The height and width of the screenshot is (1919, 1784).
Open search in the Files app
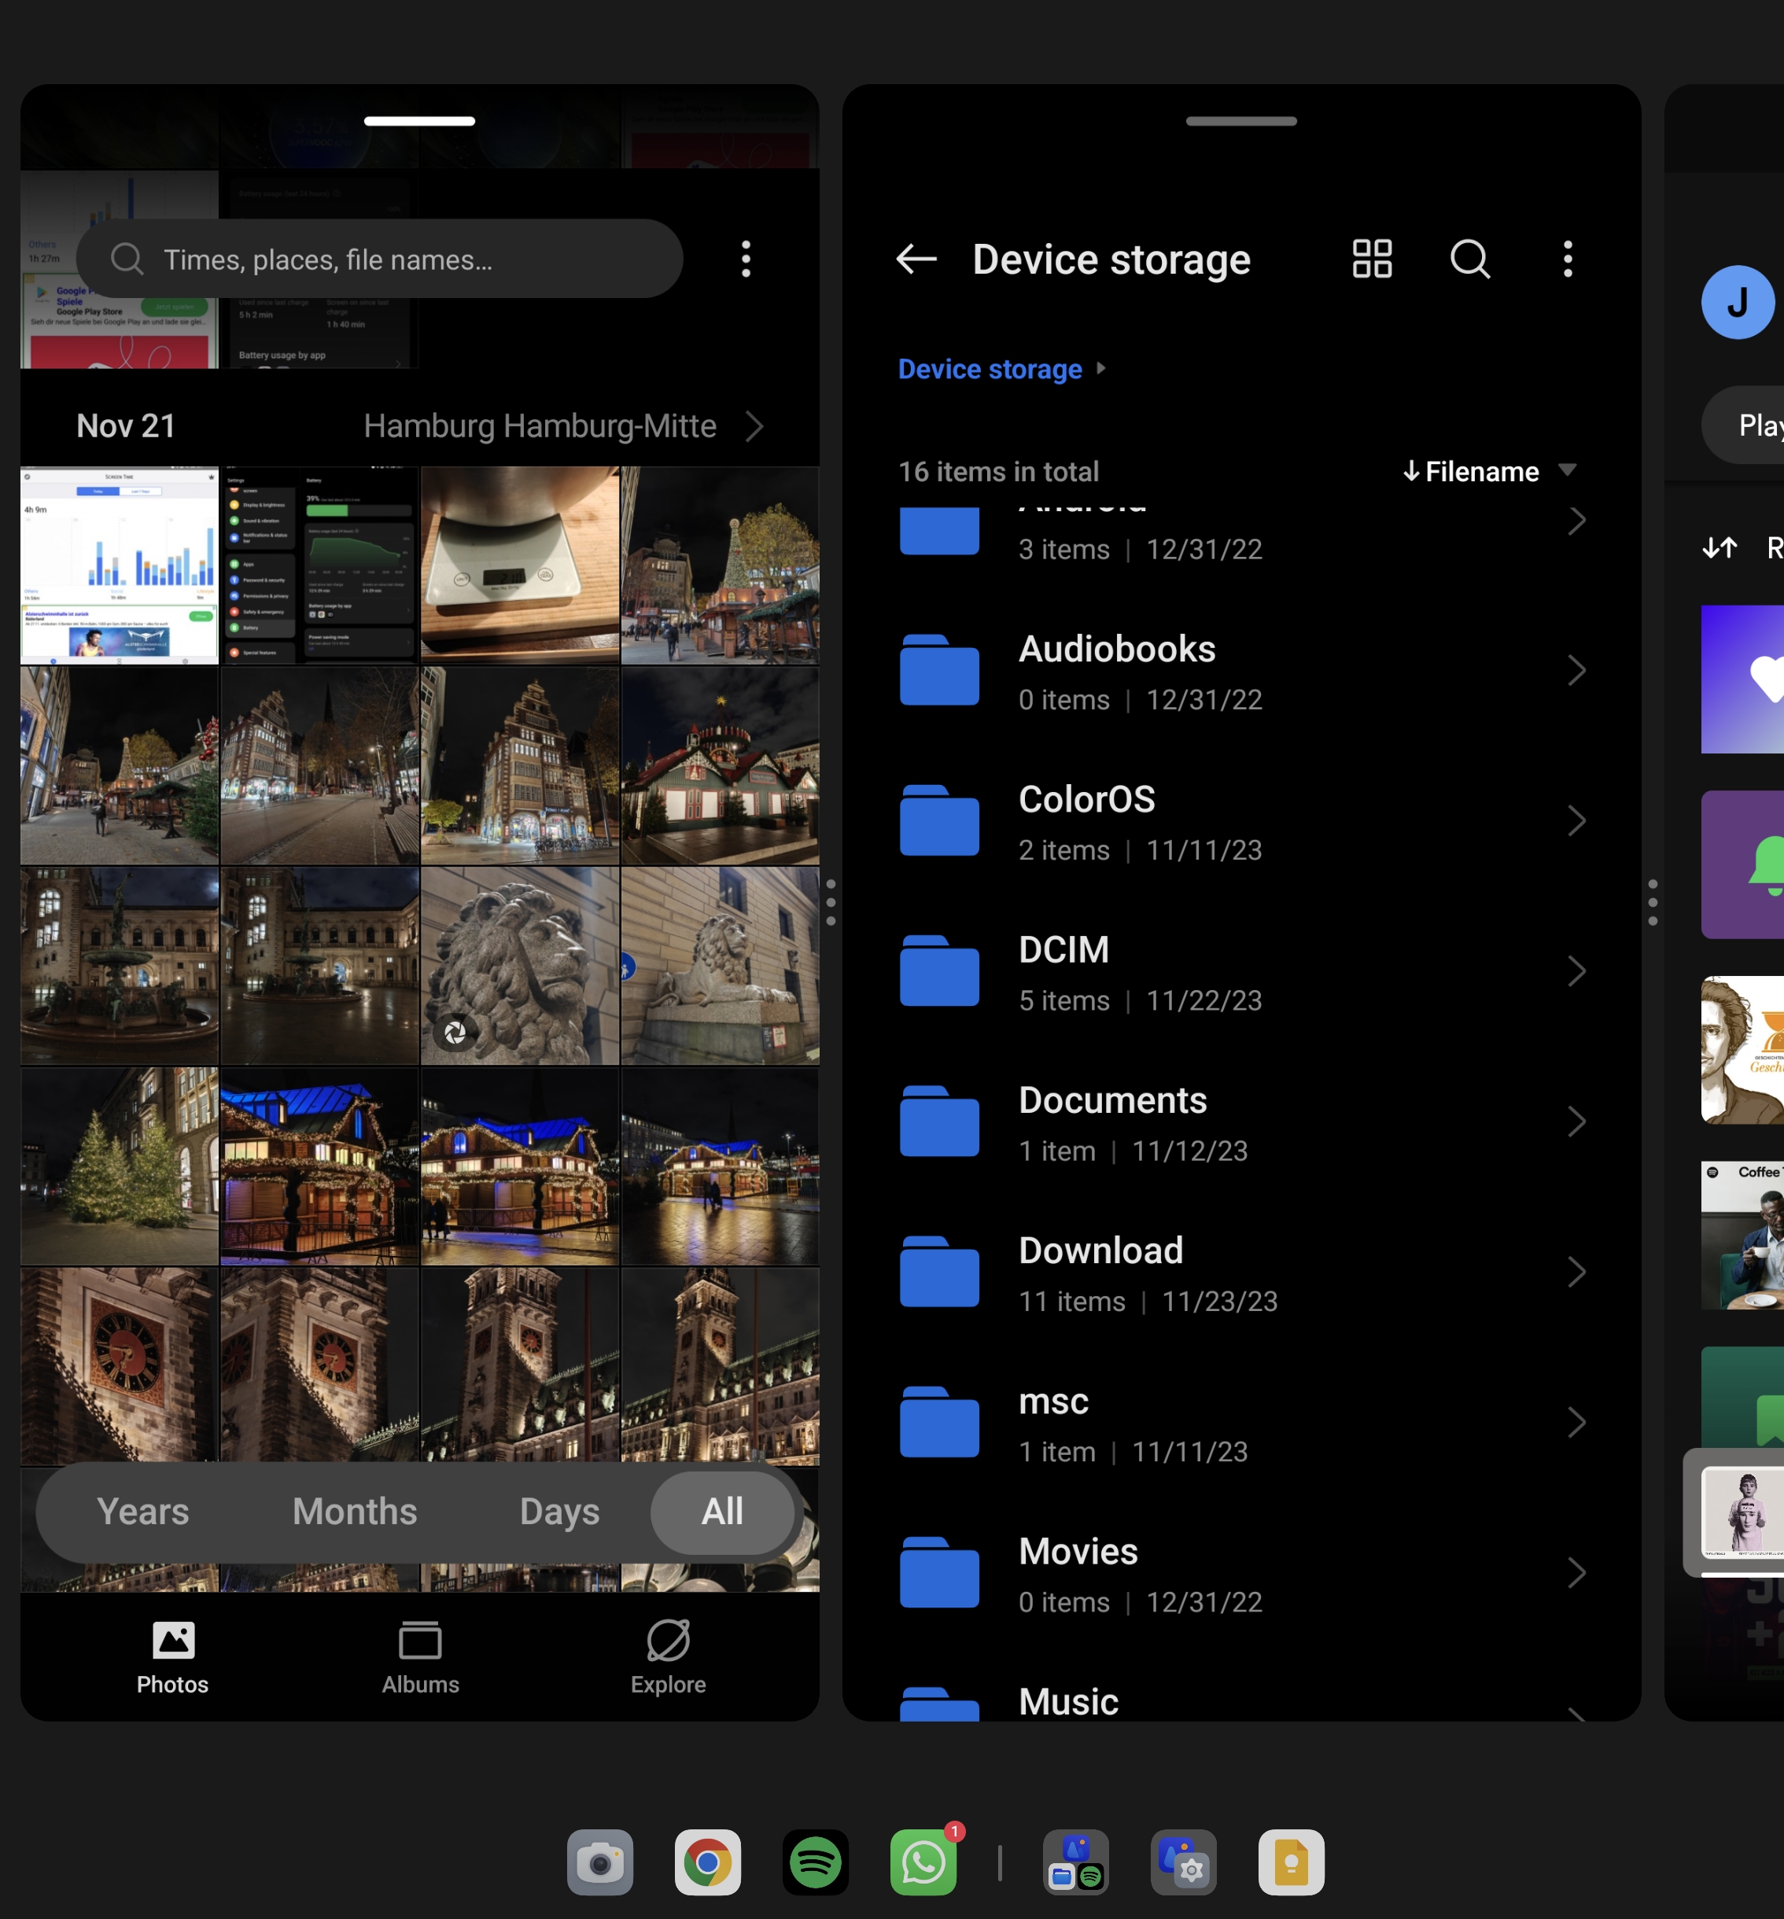(1470, 259)
